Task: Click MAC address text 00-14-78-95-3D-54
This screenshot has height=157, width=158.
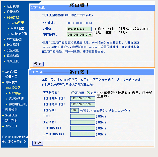Action: [x=79, y=23]
